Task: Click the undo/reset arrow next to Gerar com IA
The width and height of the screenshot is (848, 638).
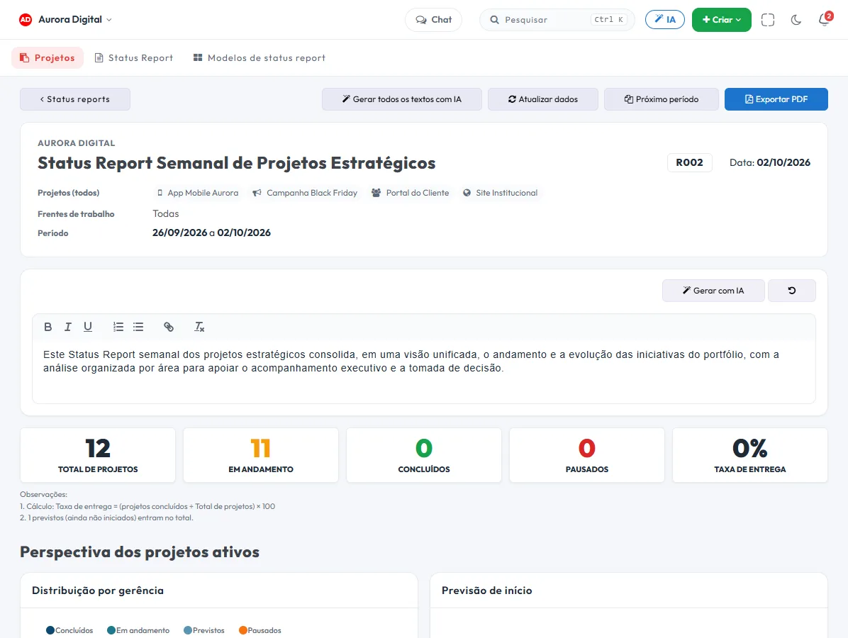Action: pyautogui.click(x=792, y=291)
